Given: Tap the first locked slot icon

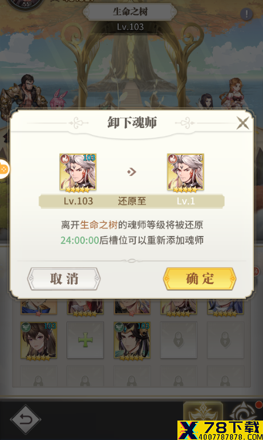Looking at the screenshot, I should point(179,340).
